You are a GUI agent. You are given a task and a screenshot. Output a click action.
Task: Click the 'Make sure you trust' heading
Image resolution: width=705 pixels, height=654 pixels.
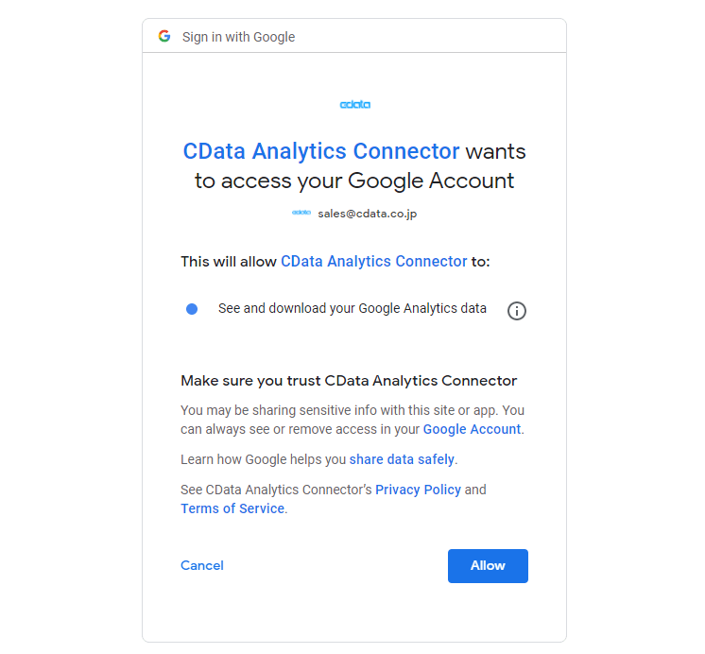[349, 381]
